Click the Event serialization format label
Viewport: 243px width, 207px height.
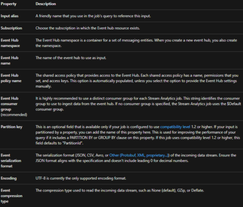(x=11, y=160)
